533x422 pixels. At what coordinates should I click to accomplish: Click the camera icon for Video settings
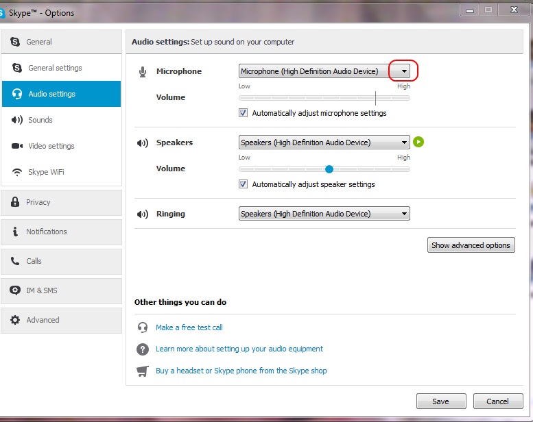[x=17, y=146]
